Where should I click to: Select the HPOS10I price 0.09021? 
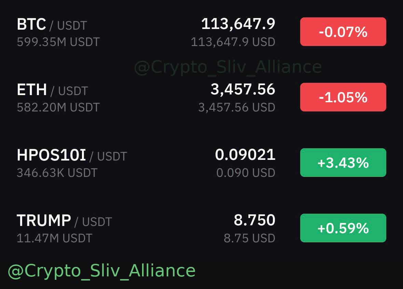(245, 155)
